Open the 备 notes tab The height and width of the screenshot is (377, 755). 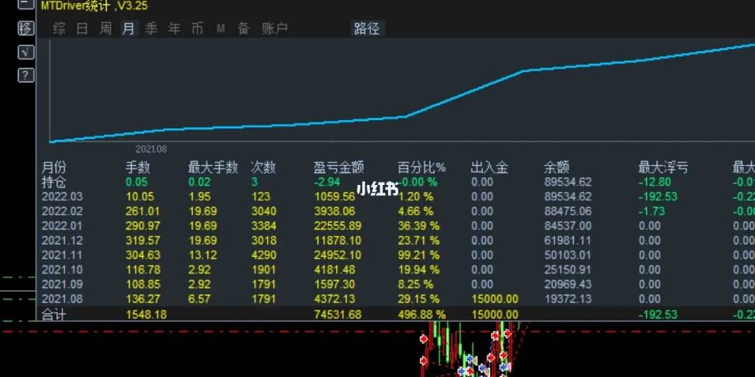point(244,29)
